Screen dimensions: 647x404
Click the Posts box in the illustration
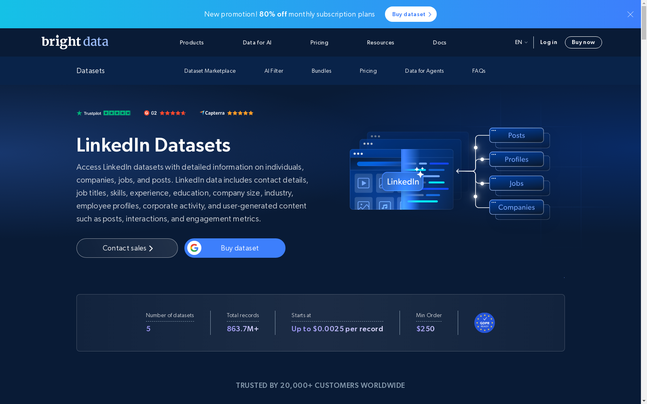pyautogui.click(x=516, y=135)
